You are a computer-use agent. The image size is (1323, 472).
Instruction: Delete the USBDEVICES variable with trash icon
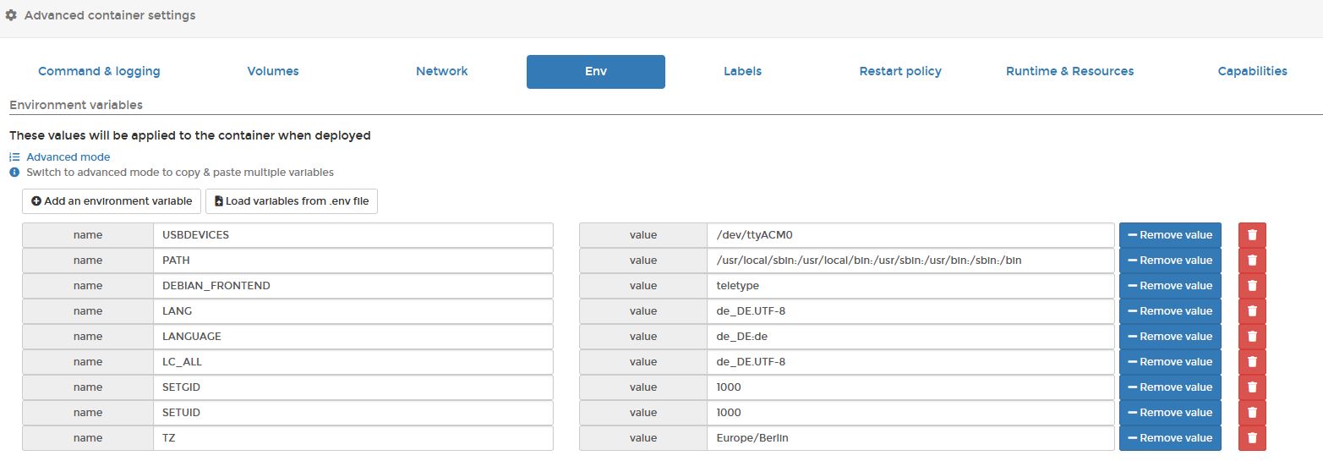pyautogui.click(x=1252, y=235)
